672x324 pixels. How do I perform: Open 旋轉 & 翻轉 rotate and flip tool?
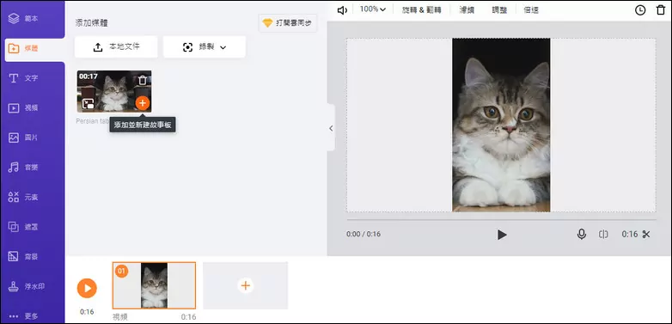pos(421,10)
